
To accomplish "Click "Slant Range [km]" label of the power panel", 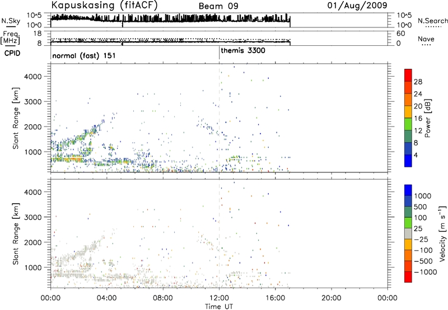I will pyautogui.click(x=16, y=118).
